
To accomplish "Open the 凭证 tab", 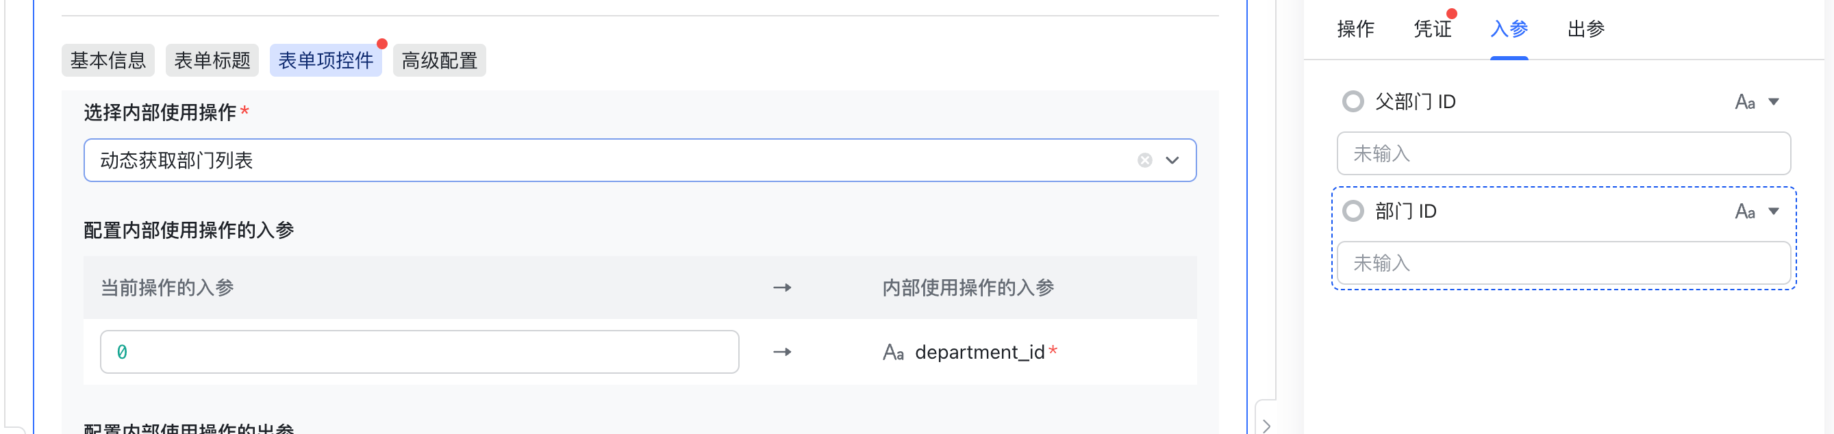I will click(x=1433, y=29).
